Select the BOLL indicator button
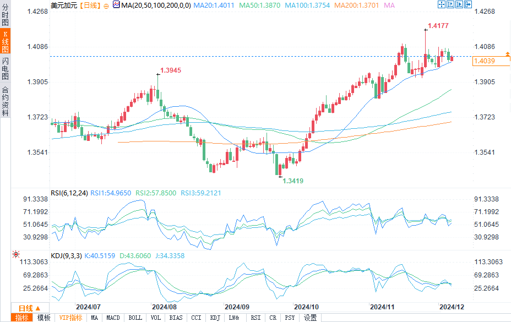The height and width of the screenshot is (322, 511). 135,318
